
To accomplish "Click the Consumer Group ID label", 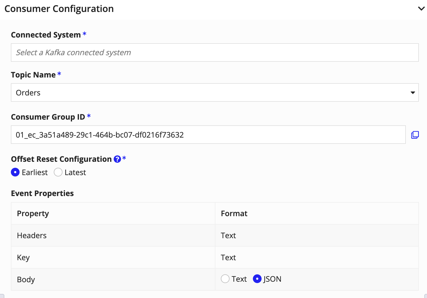I will pyautogui.click(x=48, y=117).
